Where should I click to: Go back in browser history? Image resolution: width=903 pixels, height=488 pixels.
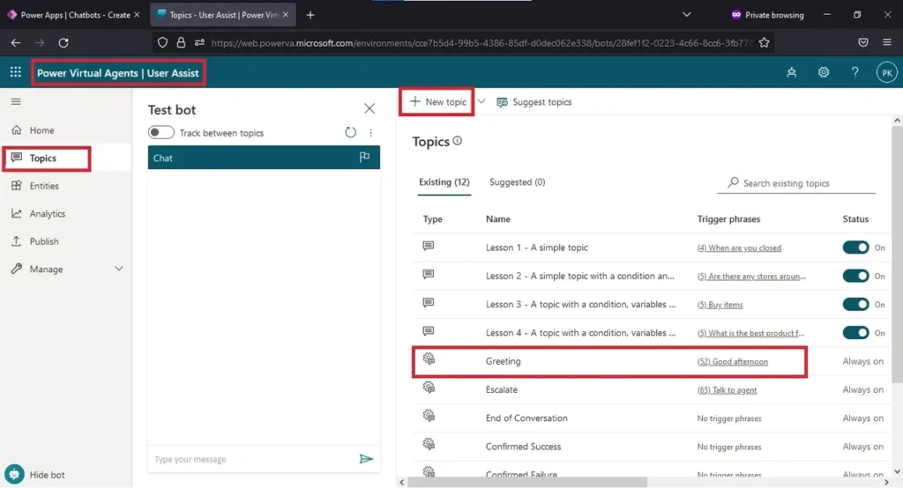[16, 42]
